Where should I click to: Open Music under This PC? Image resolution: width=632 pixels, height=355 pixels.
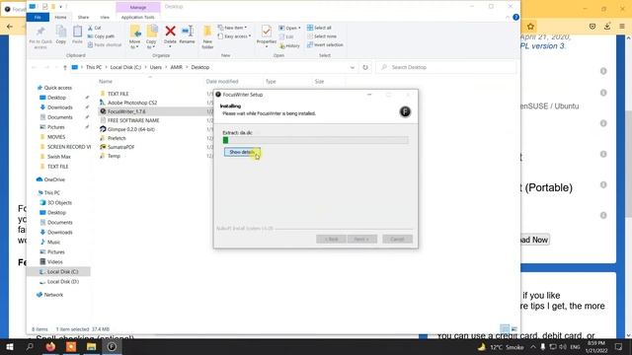[53, 242]
